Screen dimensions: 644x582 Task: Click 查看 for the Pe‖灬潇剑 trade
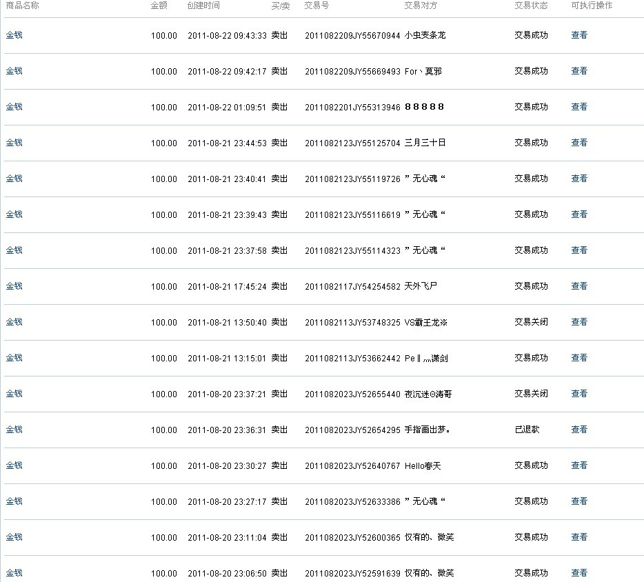click(x=578, y=358)
